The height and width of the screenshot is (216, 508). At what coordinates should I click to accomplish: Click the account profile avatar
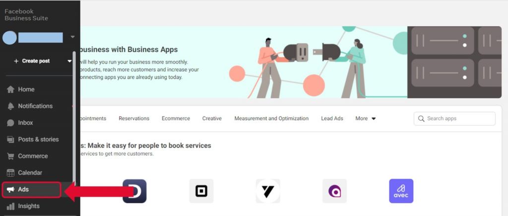9,38
